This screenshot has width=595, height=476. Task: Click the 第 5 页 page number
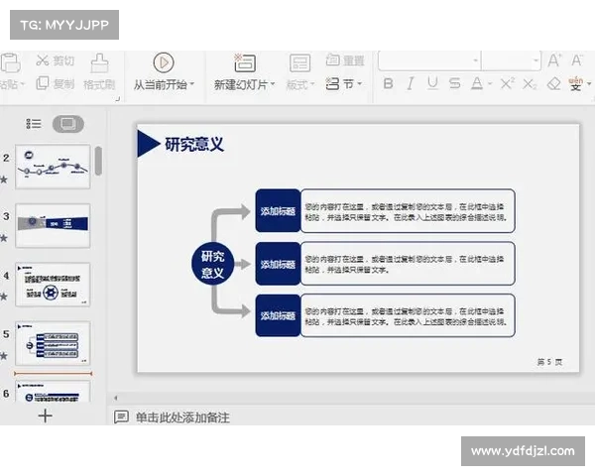point(549,362)
